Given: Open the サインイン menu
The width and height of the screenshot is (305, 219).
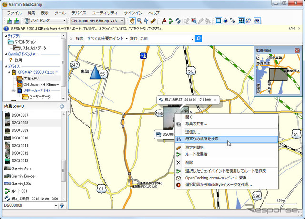Looking at the screenshot, I should coord(133,13).
